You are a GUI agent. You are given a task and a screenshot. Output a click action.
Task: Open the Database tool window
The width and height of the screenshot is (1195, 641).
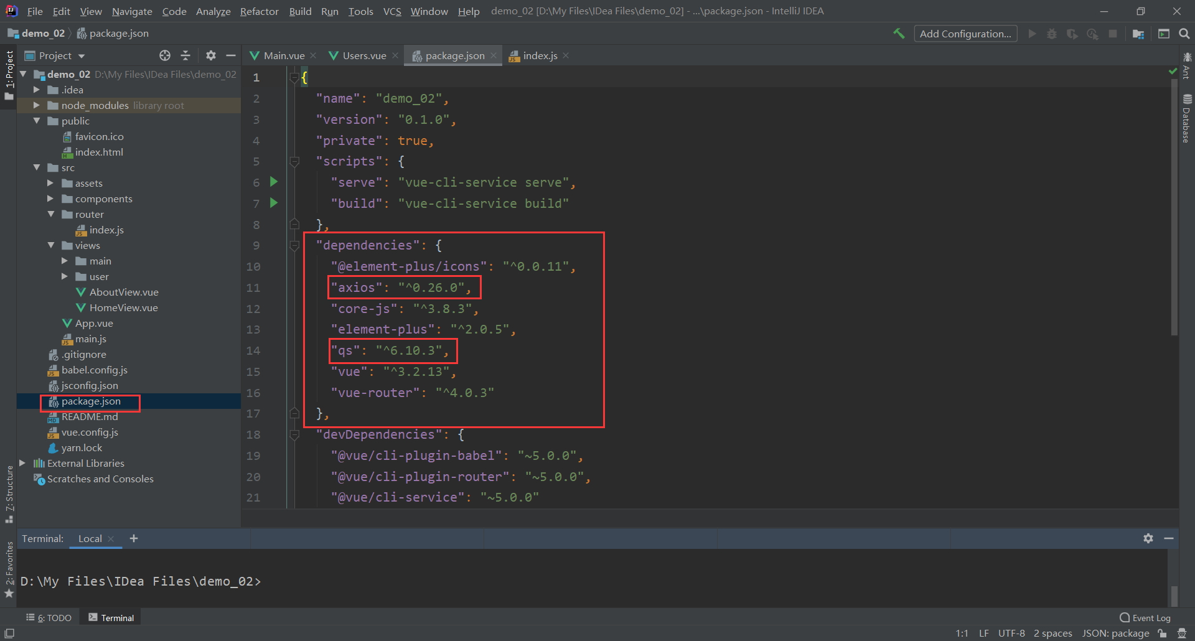[x=1186, y=118]
